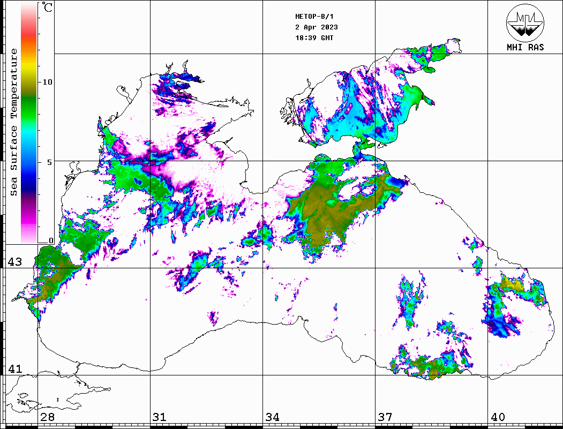Click longitude label '34'

[x=272, y=417]
